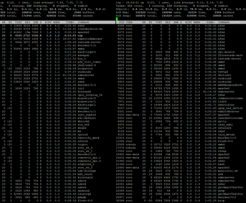
Task: Click the 'fsnotify_mark' command
Action: [88, 138]
